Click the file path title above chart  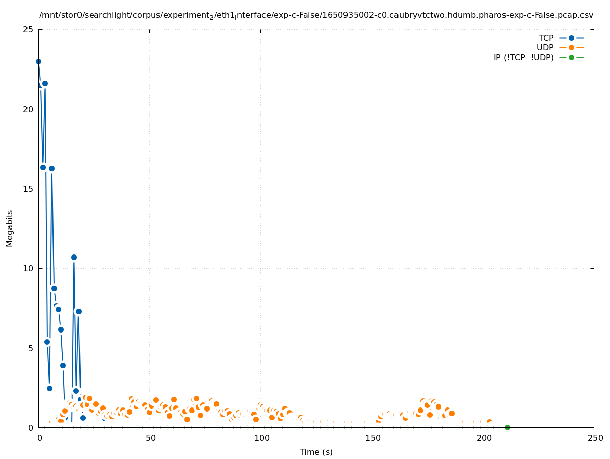pos(316,15)
